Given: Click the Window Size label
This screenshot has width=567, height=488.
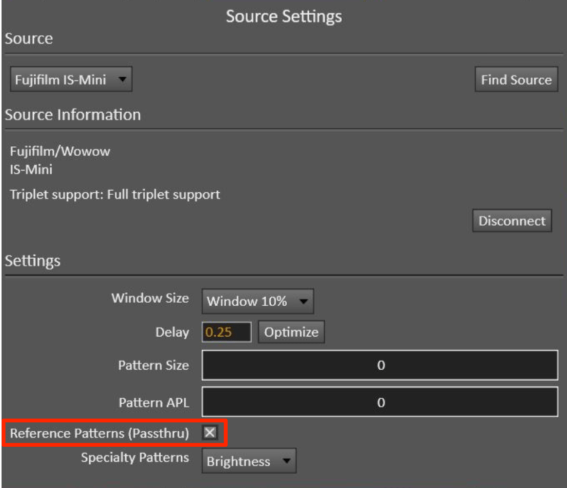Looking at the screenshot, I should [150, 298].
